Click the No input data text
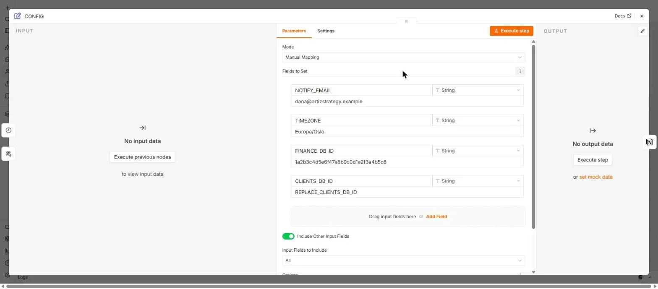This screenshot has width=658, height=289. [x=142, y=141]
